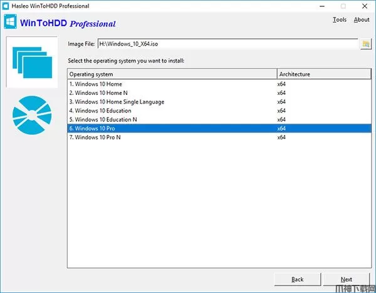Select 6. Windows 10 Pro row
Image resolution: width=376 pixels, height=293 pixels.
219,128
